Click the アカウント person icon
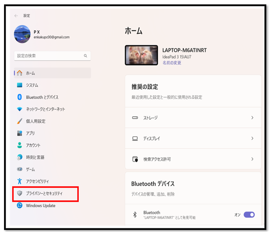This screenshot has width=270, height=232. (x=19, y=145)
